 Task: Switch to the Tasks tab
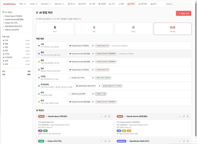click(x=33, y=4)
